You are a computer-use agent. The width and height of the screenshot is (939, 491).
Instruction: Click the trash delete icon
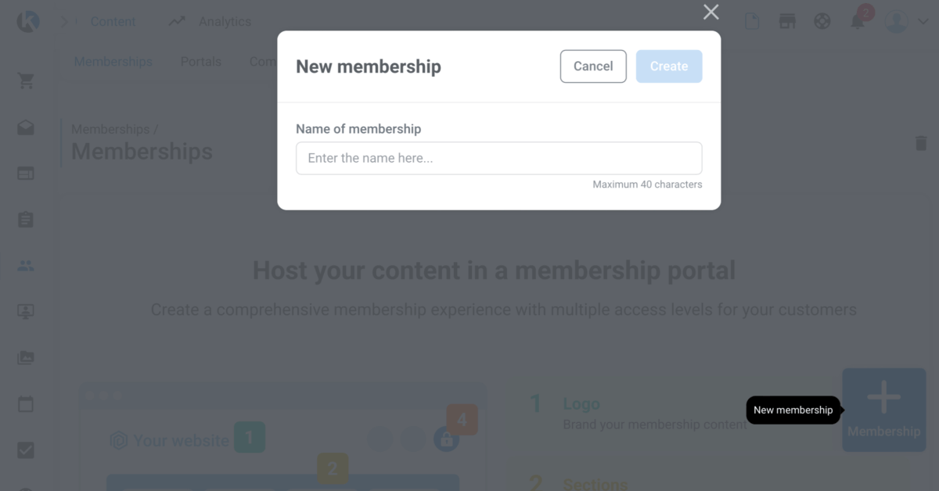921,143
